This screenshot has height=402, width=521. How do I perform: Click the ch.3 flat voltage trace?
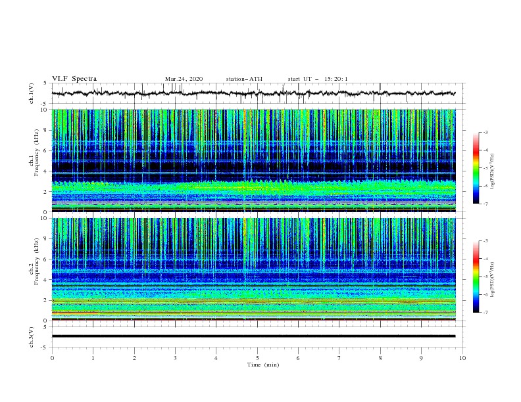(x=253, y=336)
